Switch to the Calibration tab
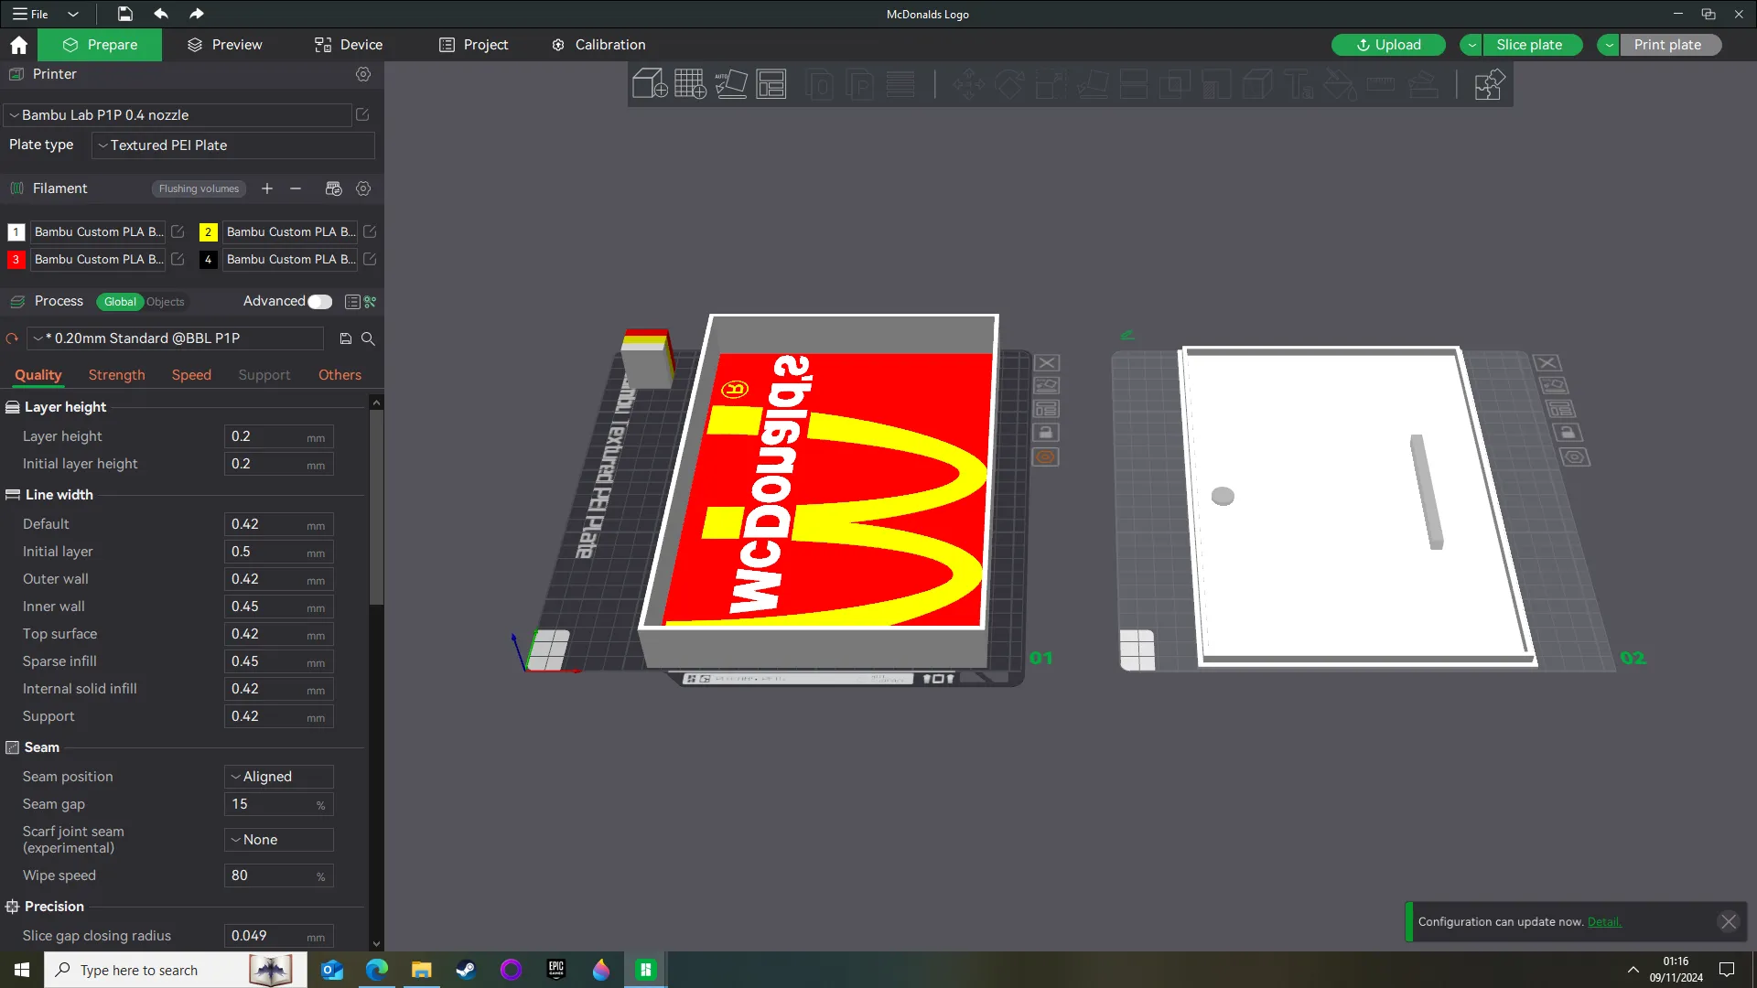The image size is (1757, 988). pos(598,45)
